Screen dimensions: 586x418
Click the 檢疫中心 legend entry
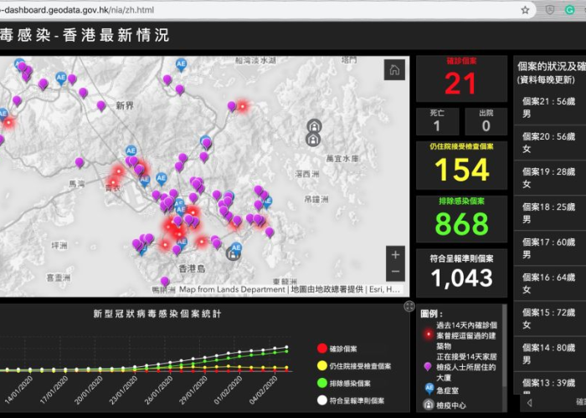[445, 405]
